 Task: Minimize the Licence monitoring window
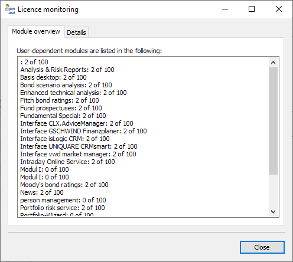coord(225,9)
